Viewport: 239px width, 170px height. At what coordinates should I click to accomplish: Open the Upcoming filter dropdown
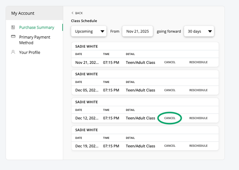click(x=88, y=31)
